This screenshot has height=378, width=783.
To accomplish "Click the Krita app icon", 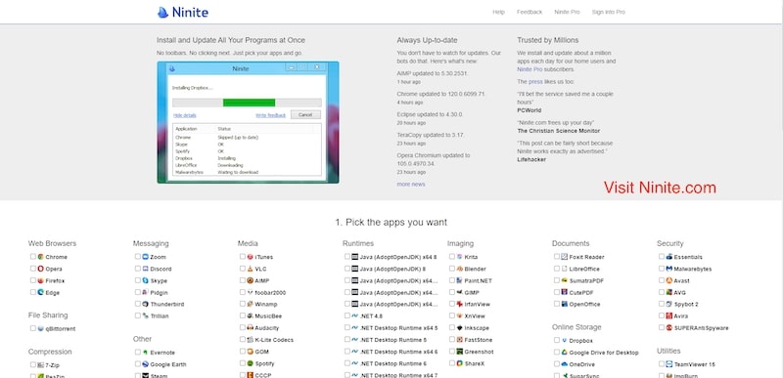I will click(x=459, y=257).
